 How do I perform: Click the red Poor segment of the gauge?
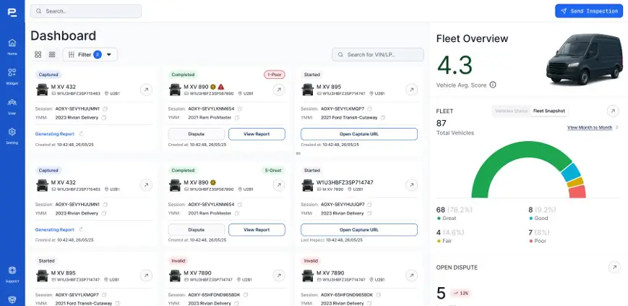pyautogui.click(x=577, y=192)
